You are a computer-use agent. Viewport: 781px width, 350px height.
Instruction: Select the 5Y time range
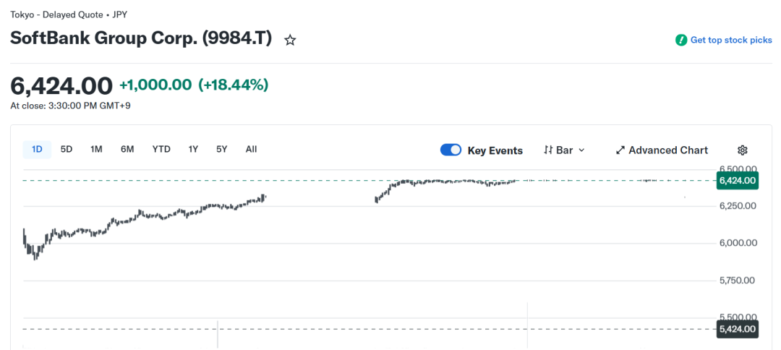coord(222,149)
